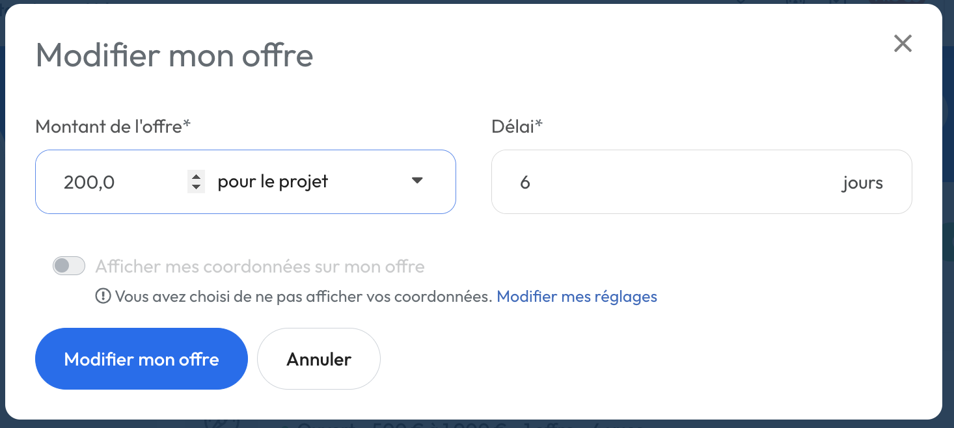954x428 pixels.
Task: Click the exclamation info icon
Action: click(x=103, y=297)
